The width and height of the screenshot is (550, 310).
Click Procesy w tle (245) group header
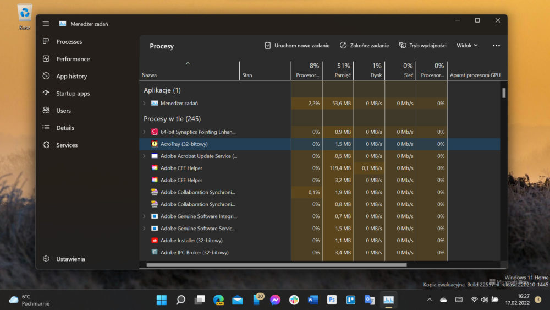pyautogui.click(x=172, y=119)
